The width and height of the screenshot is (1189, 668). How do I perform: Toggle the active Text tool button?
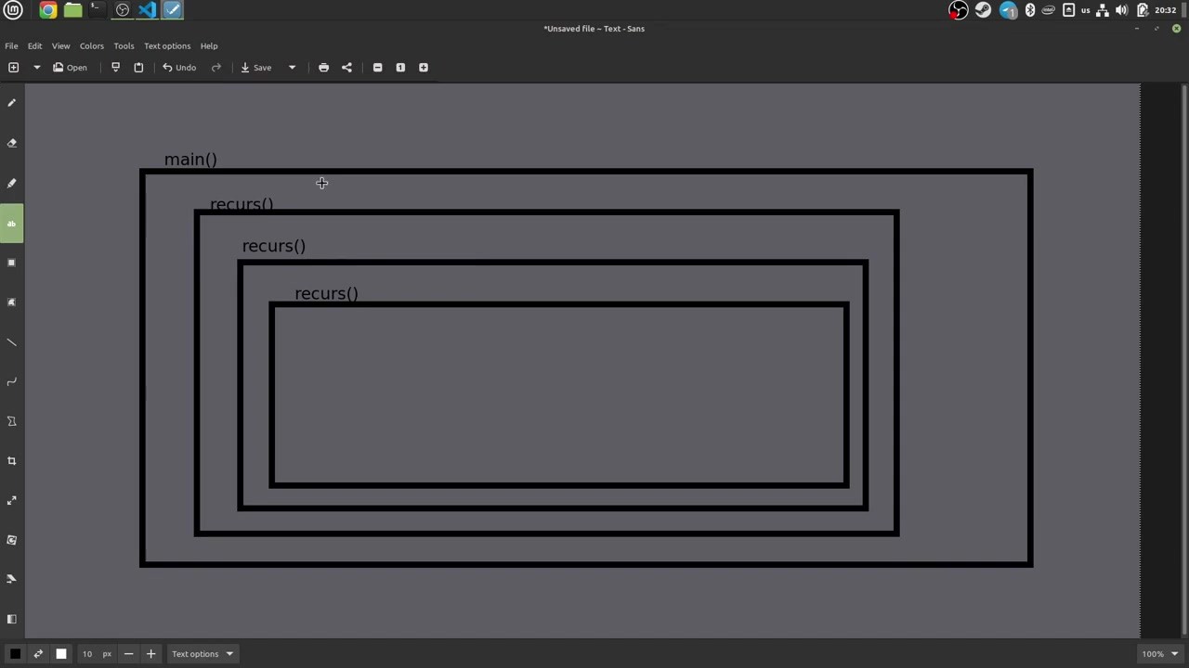pyautogui.click(x=12, y=224)
